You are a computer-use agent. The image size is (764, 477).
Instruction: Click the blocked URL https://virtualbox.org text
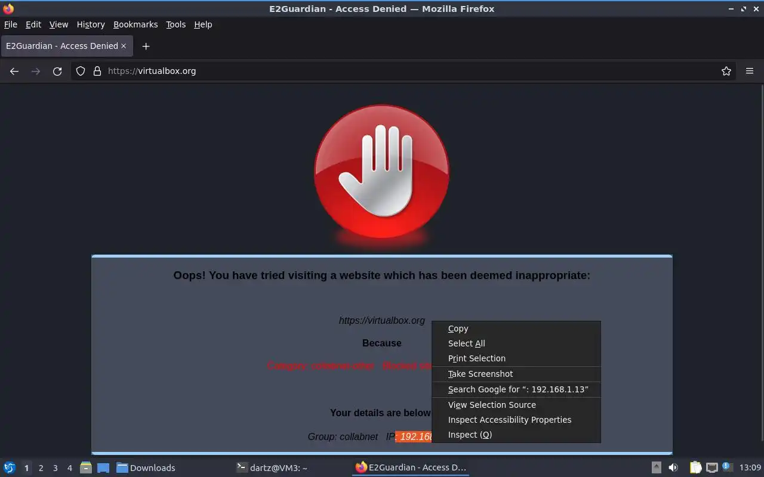(382, 320)
